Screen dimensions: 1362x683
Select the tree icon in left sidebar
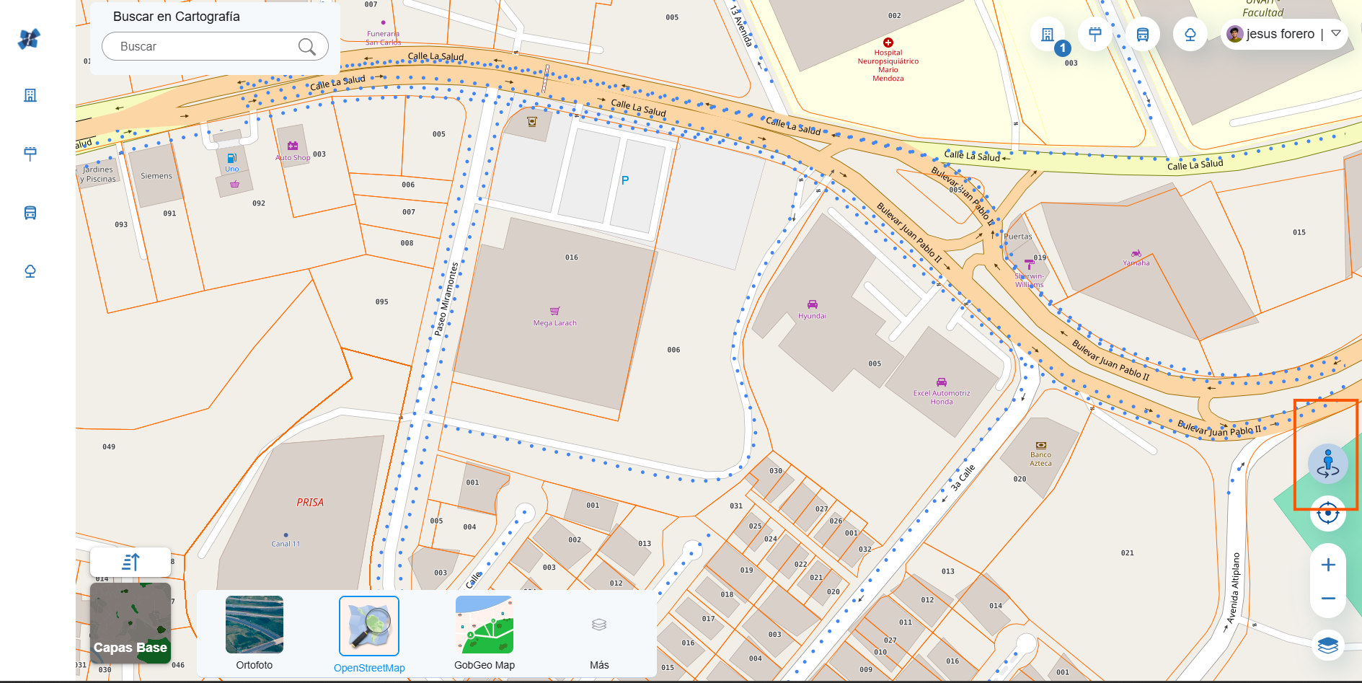click(30, 271)
